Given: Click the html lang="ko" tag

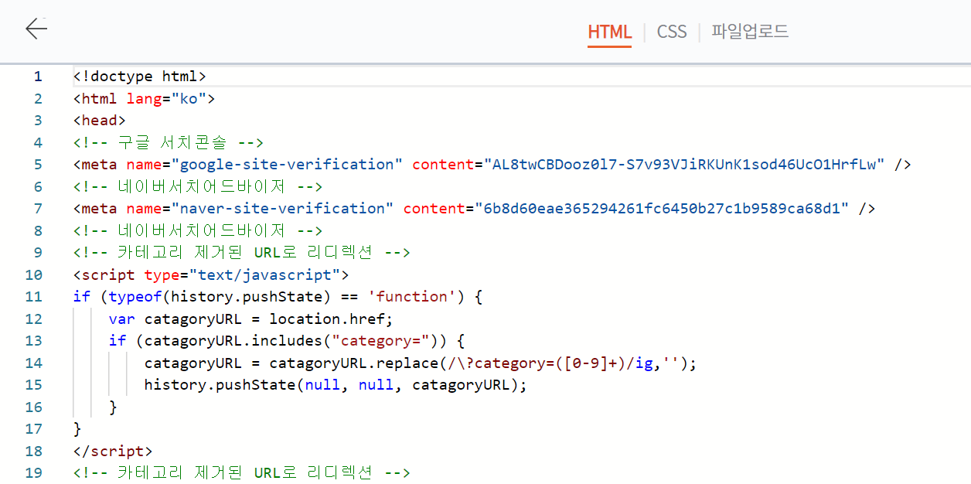Looking at the screenshot, I should click(144, 99).
